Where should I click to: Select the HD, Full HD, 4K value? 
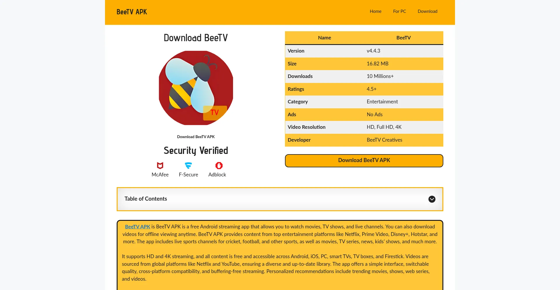pyautogui.click(x=384, y=127)
